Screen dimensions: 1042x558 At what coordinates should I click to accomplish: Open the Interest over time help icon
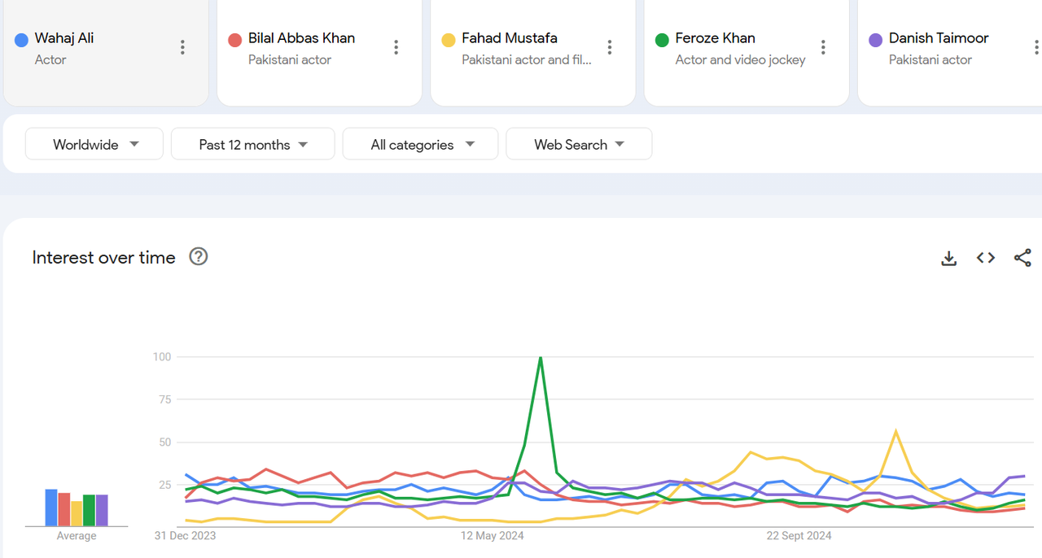(x=199, y=257)
